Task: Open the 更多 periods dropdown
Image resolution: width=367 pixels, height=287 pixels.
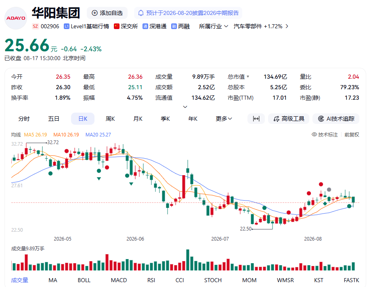Action: [224, 119]
